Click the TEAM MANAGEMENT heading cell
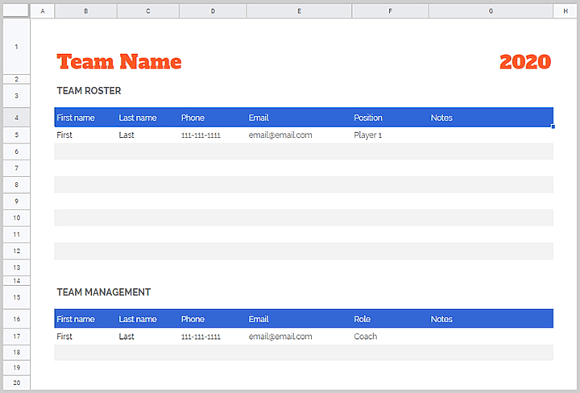The height and width of the screenshot is (393, 580). click(104, 292)
